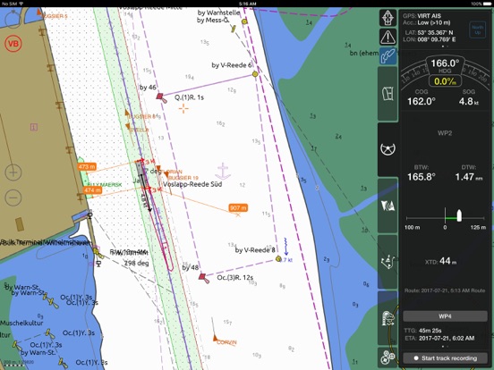The height and width of the screenshot is (370, 494).
Task: Tap the red VB circle icon
Action: 13,44
